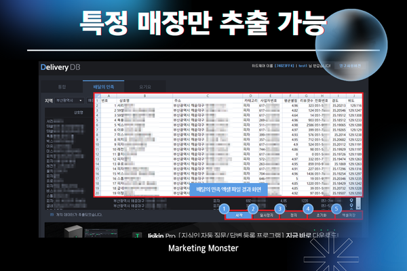
Task: Click the results list scrollbar thumb
Action: pyautogui.click(x=358, y=201)
